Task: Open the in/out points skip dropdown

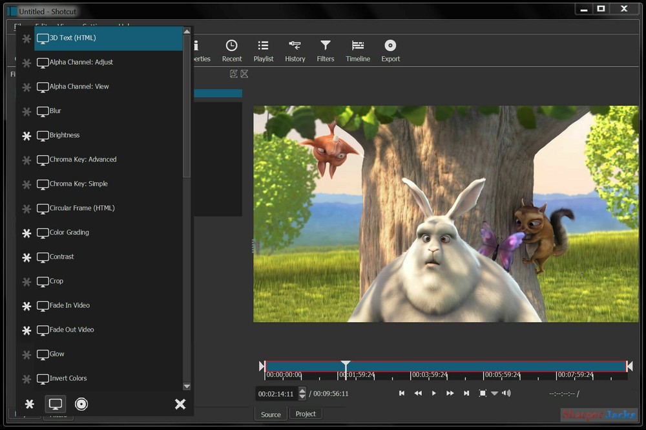Action: 495,393
